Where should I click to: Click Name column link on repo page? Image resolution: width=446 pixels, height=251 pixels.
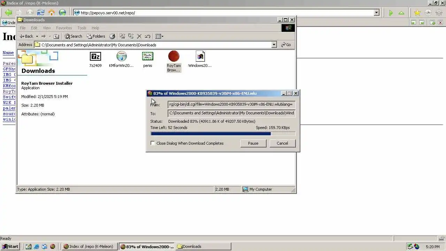(x=8, y=53)
